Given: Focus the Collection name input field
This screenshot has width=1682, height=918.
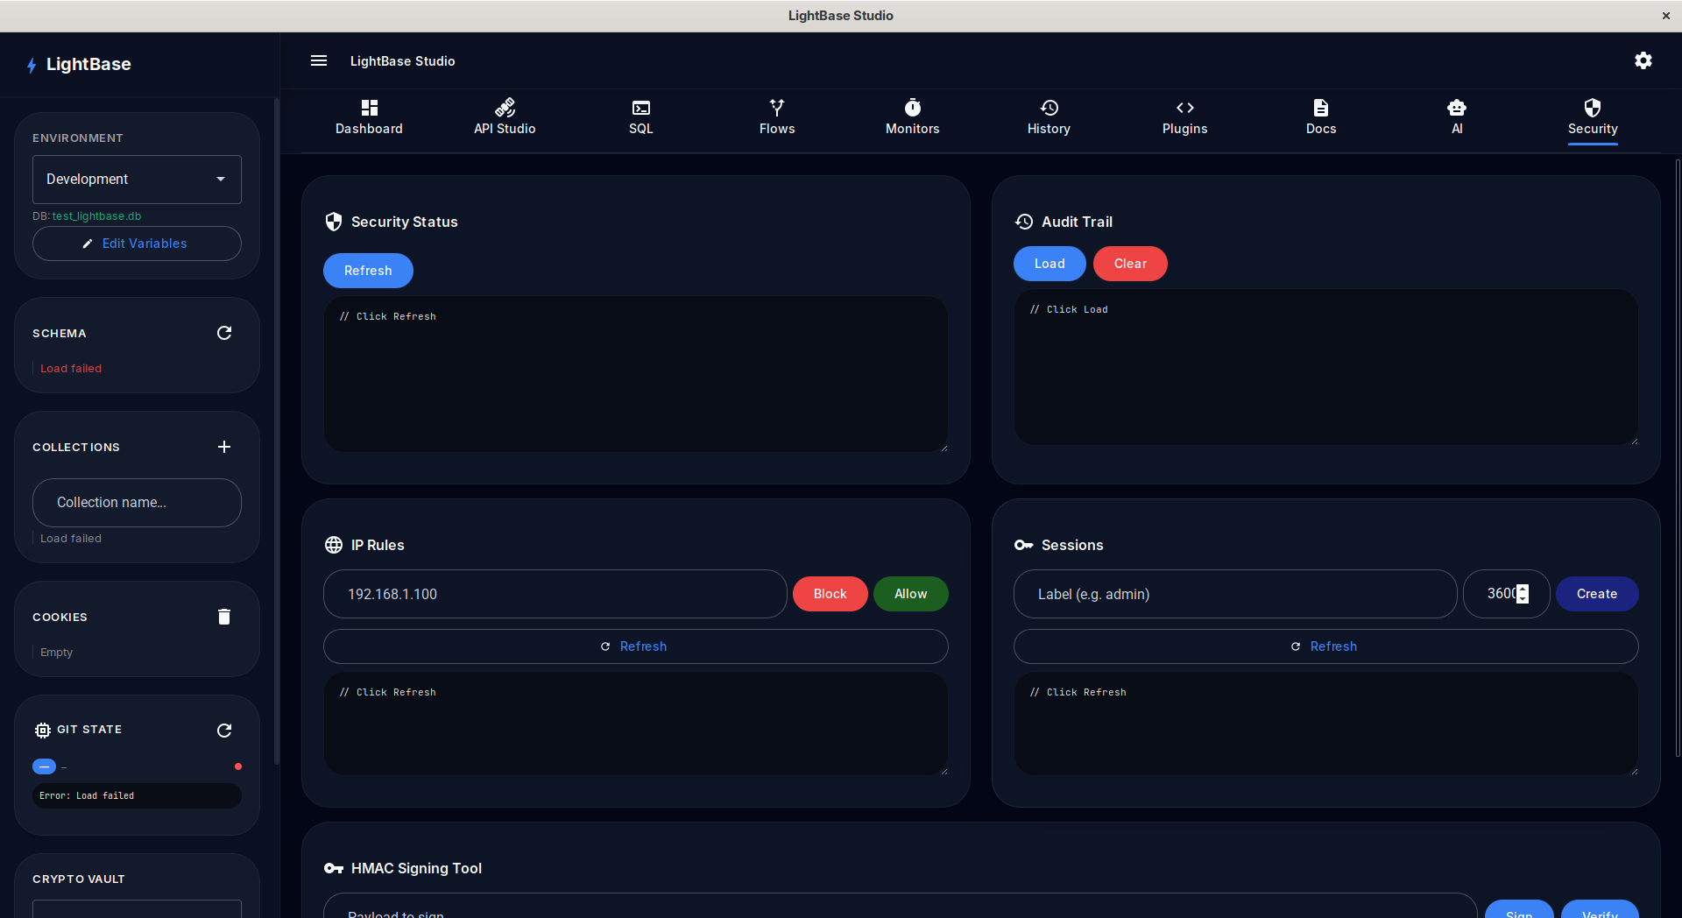Looking at the screenshot, I should (x=137, y=503).
